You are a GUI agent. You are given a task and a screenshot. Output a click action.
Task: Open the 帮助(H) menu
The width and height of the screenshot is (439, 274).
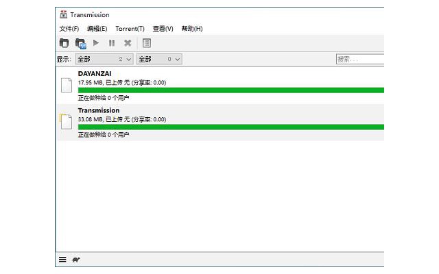pos(192,29)
